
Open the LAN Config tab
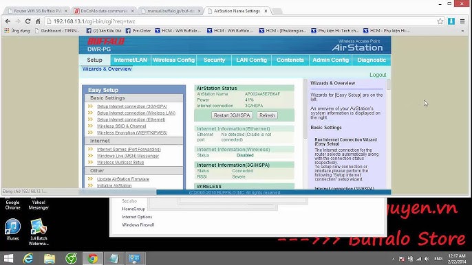coord(251,60)
